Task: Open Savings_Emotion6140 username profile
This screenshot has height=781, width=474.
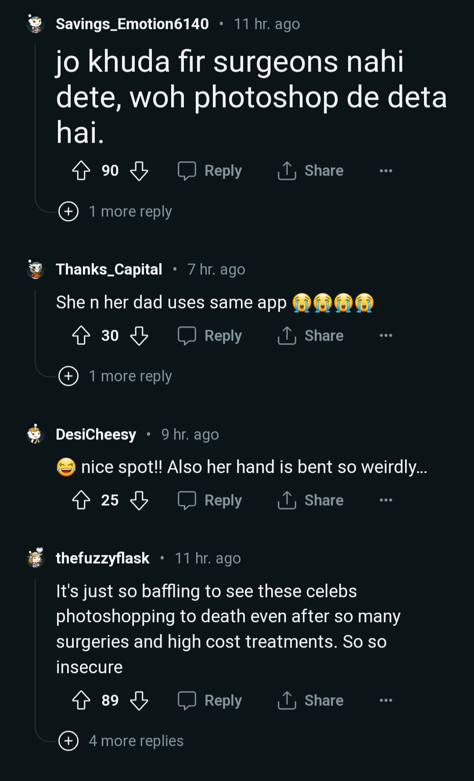Action: pos(132,24)
